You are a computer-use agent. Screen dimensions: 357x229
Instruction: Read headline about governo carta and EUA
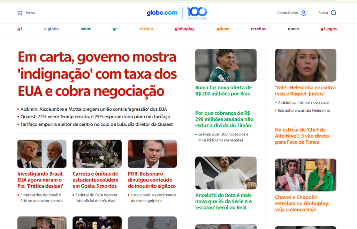tap(97, 74)
